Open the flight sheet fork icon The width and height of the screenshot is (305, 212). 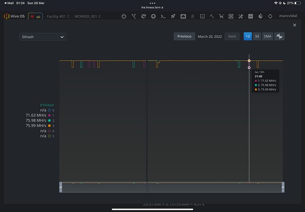(x=133, y=16)
